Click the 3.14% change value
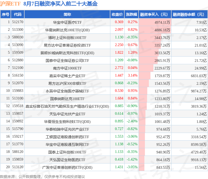This screenshot has height=179, width=208. (133, 75)
